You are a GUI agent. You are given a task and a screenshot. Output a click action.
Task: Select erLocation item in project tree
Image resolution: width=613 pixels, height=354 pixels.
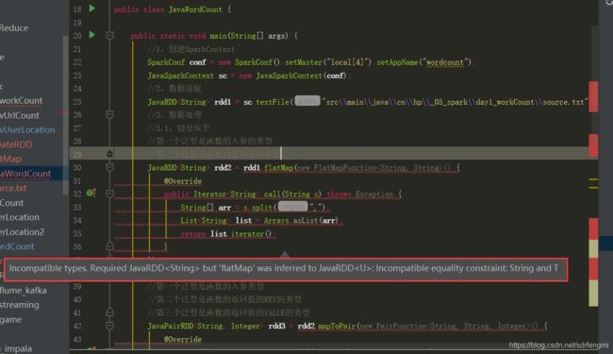pyautogui.click(x=20, y=217)
